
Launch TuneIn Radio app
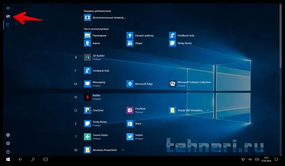(96, 137)
